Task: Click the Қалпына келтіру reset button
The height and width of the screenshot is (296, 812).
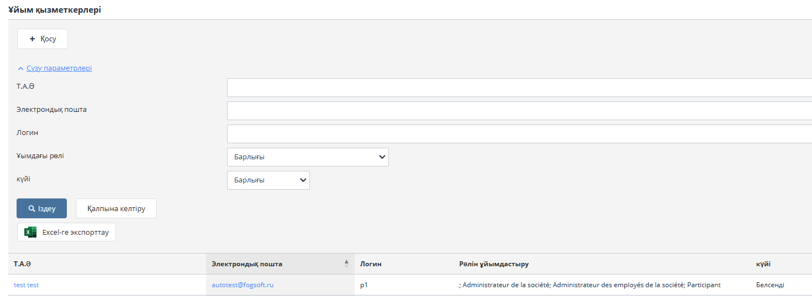Action: pos(116,209)
